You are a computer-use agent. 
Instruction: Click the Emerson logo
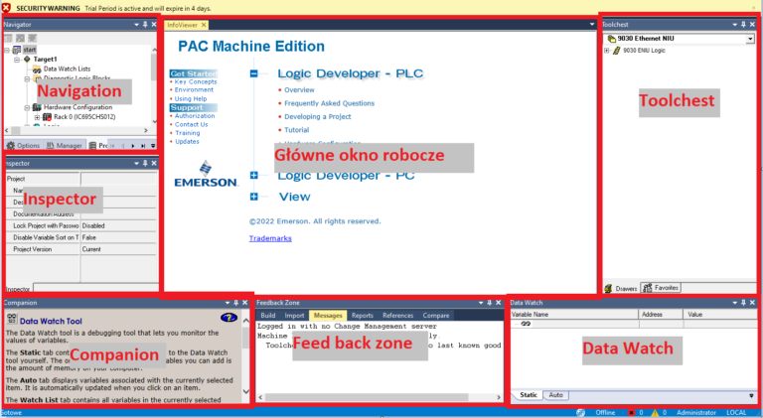205,174
